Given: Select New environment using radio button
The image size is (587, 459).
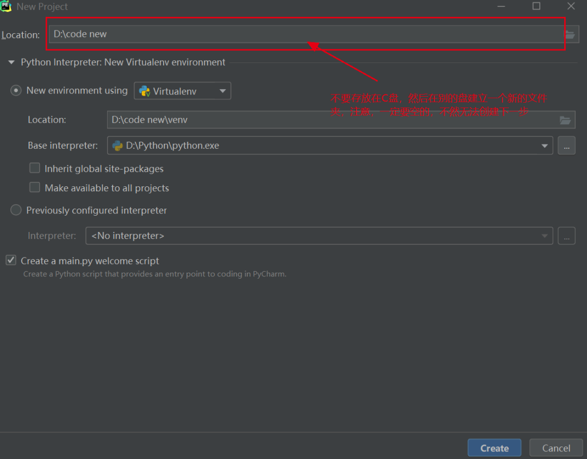Looking at the screenshot, I should [x=16, y=91].
